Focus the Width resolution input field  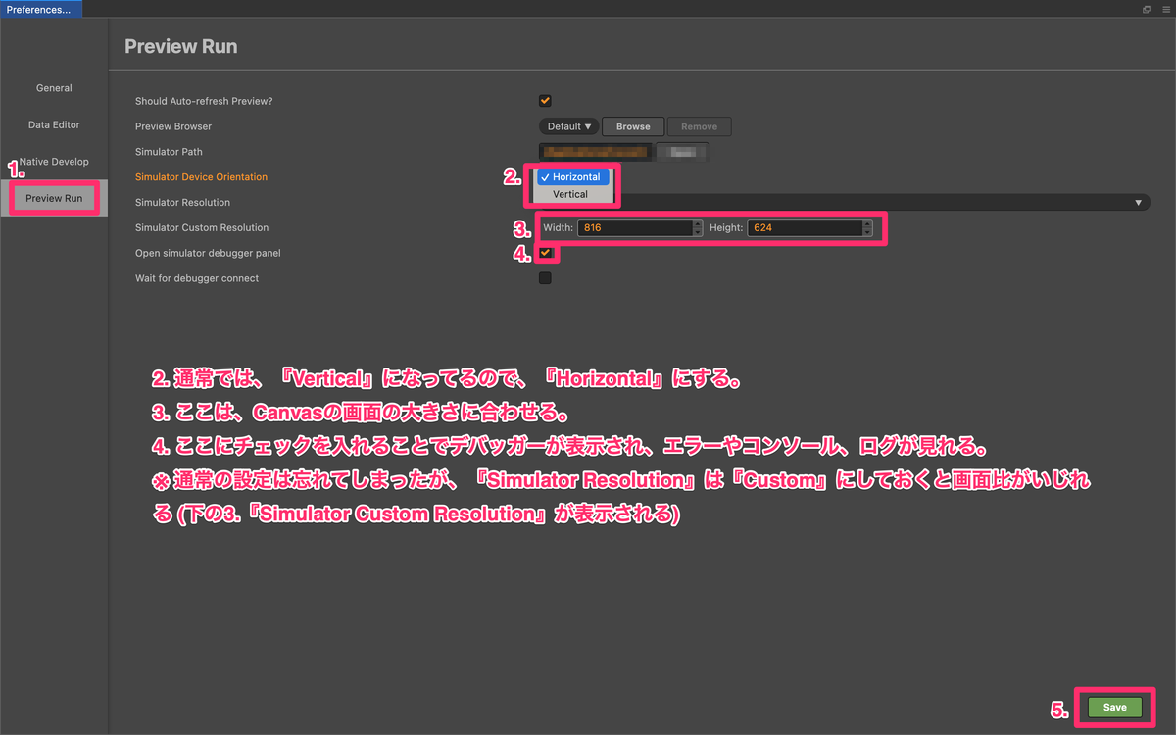coord(634,227)
